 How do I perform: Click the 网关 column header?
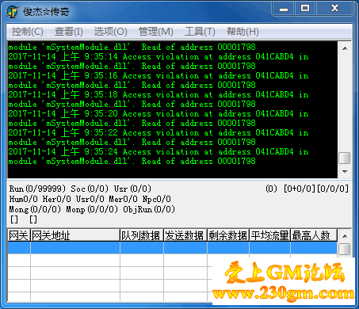click(19, 235)
